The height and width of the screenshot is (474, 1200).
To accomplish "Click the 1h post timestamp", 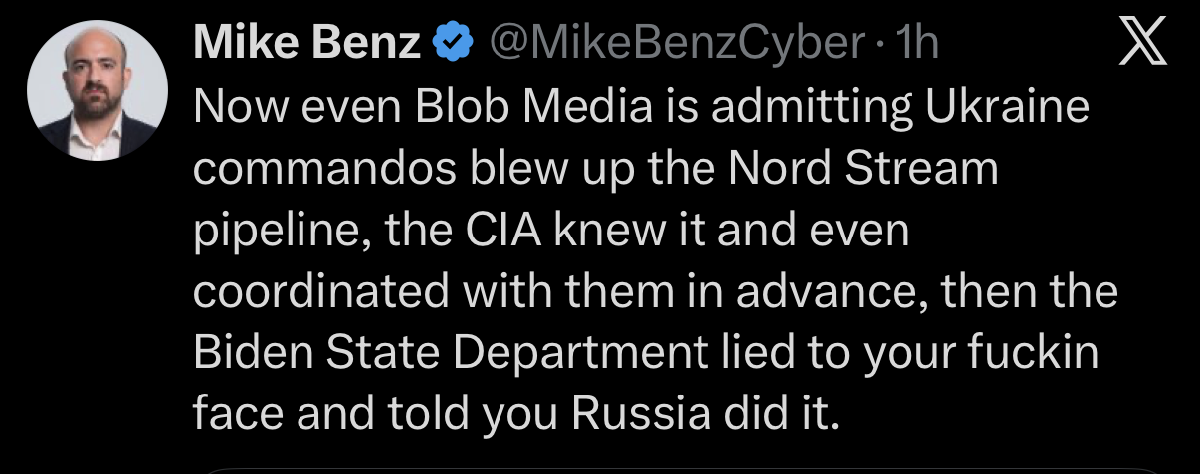I will point(917,44).
